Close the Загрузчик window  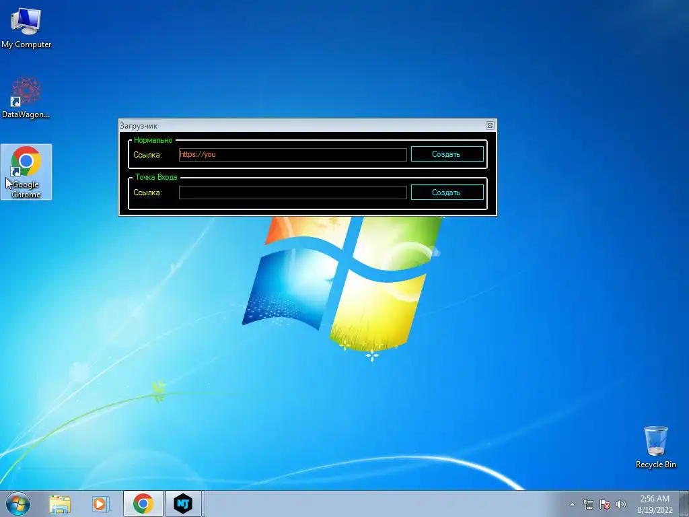[x=490, y=126]
